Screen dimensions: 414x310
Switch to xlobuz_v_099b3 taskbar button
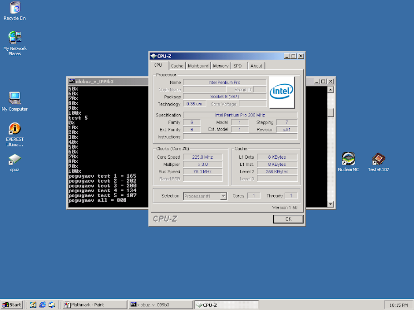click(x=161, y=305)
